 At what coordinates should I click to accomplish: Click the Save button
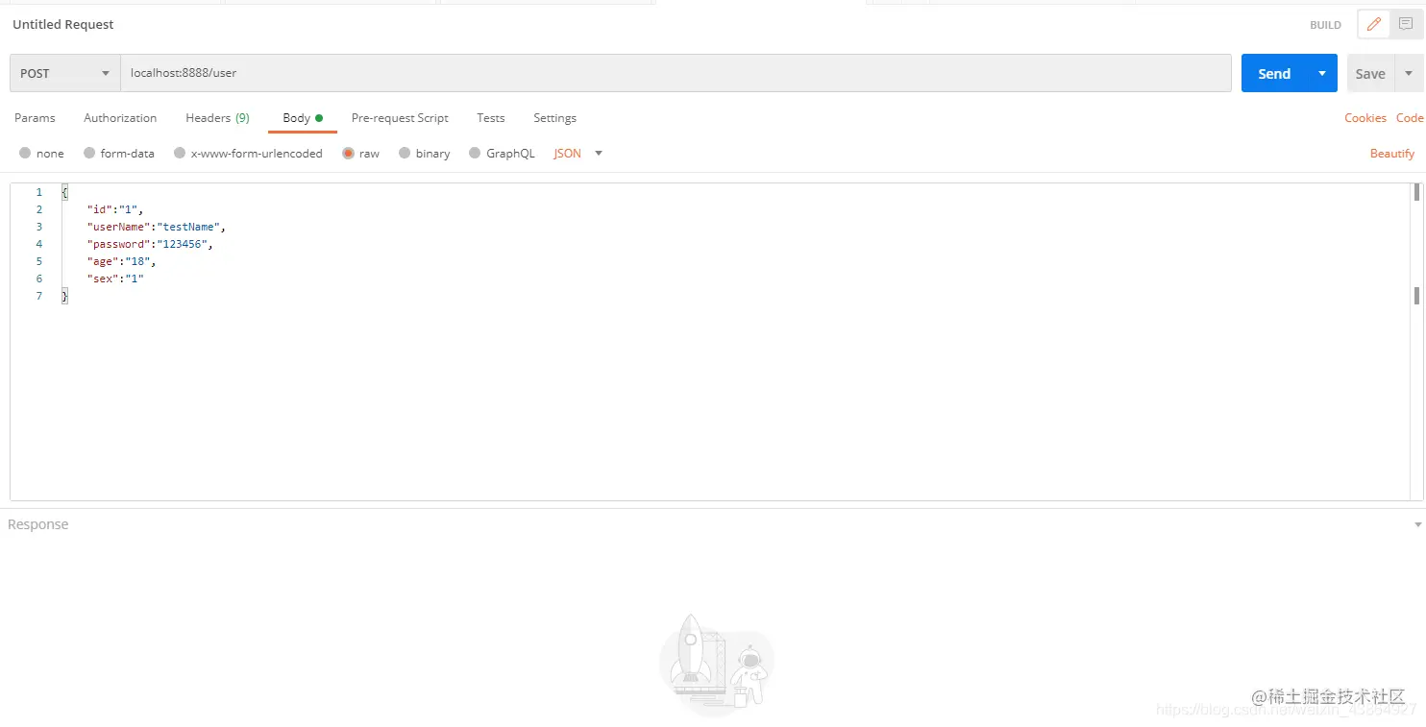click(1370, 73)
